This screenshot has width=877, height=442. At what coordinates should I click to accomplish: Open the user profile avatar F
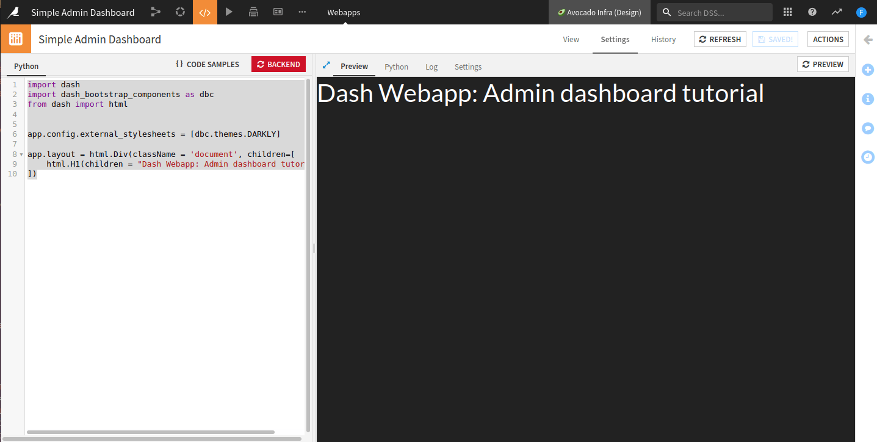tap(861, 12)
